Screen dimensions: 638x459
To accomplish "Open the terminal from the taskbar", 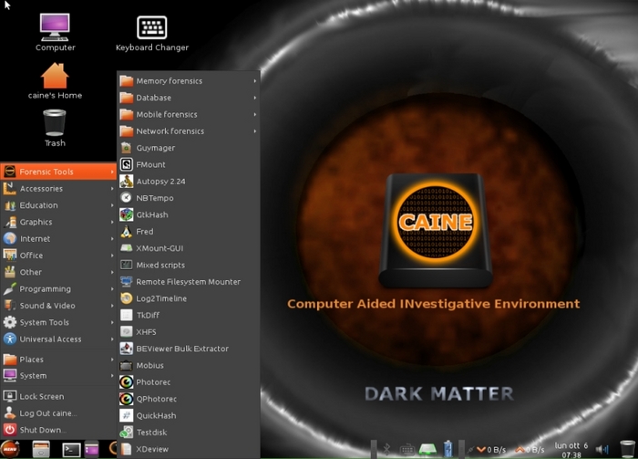I will pos(71,449).
